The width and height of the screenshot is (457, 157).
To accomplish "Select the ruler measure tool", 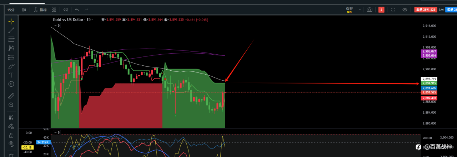I will 11,96.
